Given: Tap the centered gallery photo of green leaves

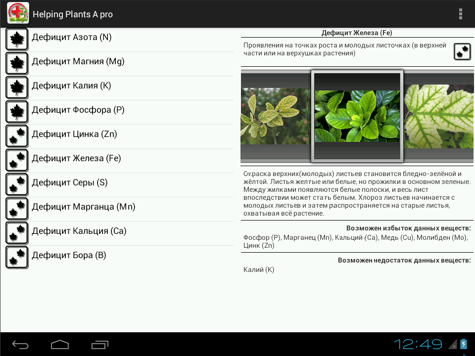Looking at the screenshot, I should pos(357,116).
